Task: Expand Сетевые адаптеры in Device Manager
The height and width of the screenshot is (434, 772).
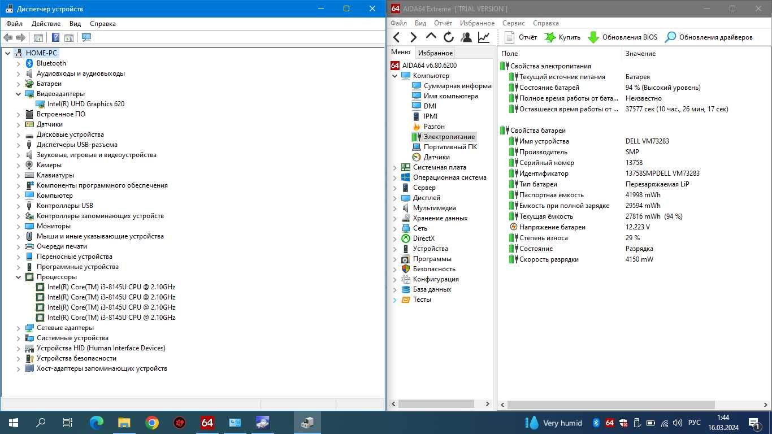Action: 18,328
